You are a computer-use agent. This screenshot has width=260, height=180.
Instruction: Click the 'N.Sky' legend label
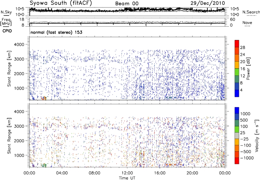6,12
